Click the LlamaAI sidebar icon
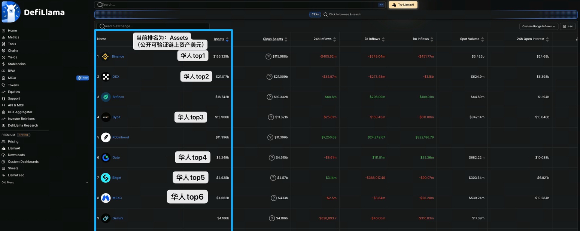This screenshot has width=580, height=231. tap(3, 148)
